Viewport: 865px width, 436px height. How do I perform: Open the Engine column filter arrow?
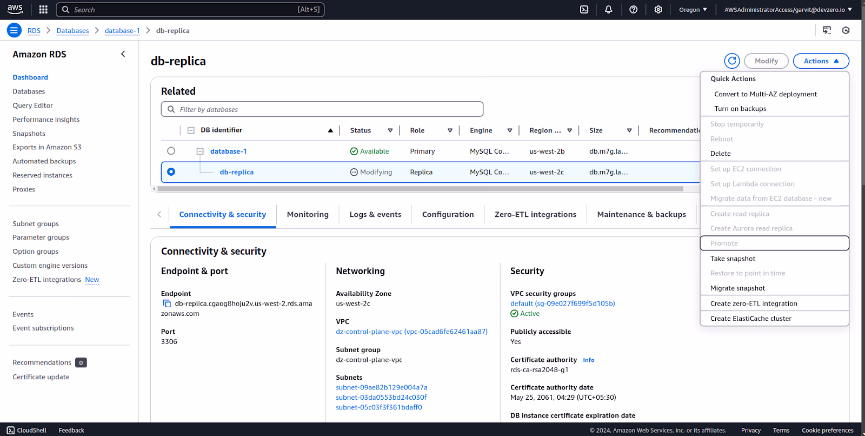coord(509,130)
